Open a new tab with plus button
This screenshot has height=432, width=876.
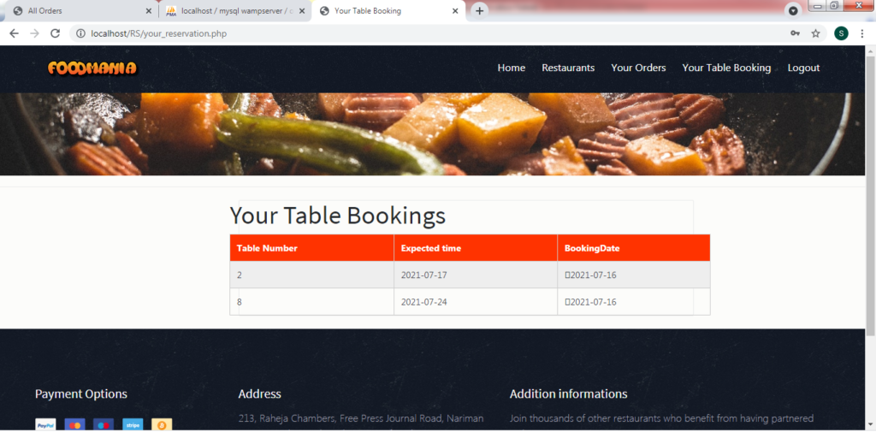tap(479, 10)
